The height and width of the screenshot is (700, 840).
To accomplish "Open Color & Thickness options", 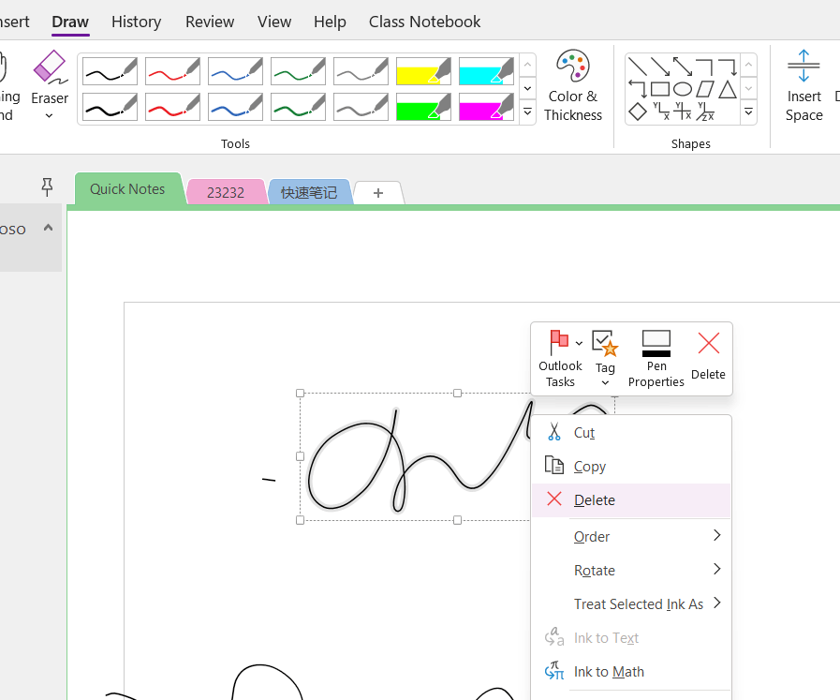I will coord(573,86).
